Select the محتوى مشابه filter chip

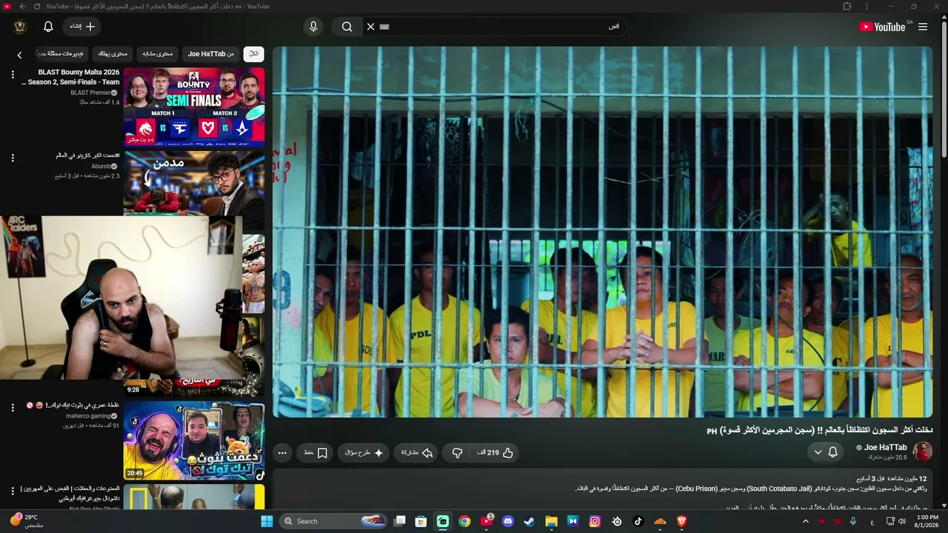(157, 54)
